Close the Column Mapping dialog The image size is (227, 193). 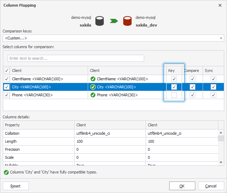tap(220, 5)
